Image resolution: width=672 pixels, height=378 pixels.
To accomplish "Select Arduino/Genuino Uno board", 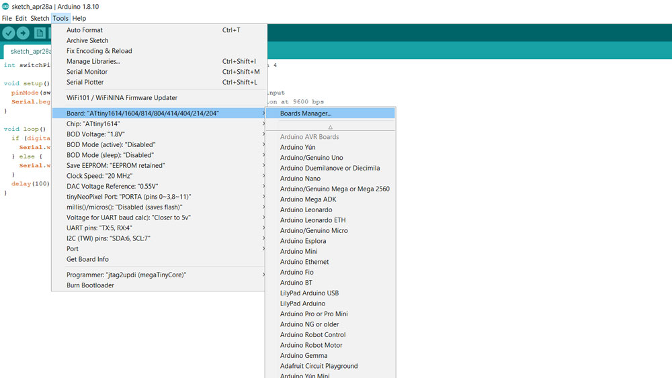I will (331, 158).
